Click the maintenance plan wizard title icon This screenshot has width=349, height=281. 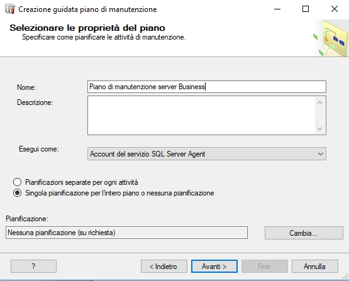[10, 9]
